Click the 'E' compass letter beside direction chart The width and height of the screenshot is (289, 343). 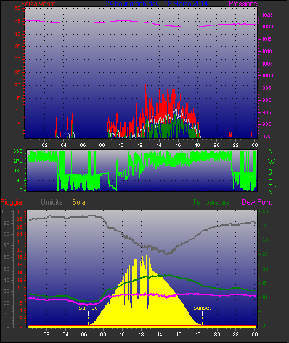click(x=271, y=182)
